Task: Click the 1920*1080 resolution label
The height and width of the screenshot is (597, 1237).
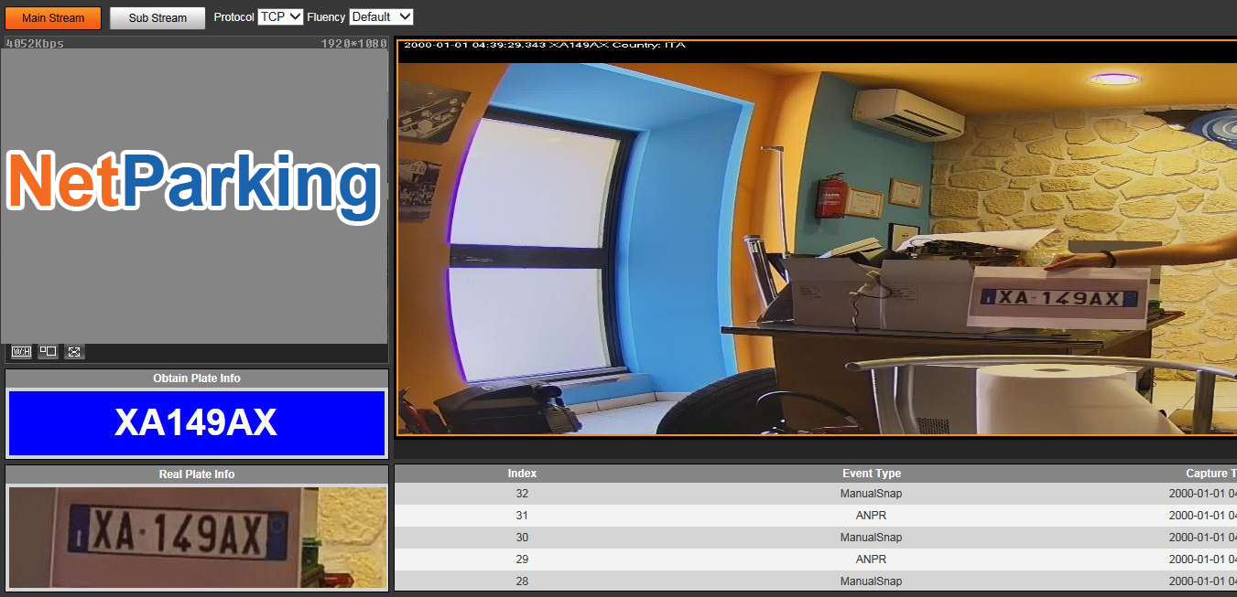Action: (354, 43)
